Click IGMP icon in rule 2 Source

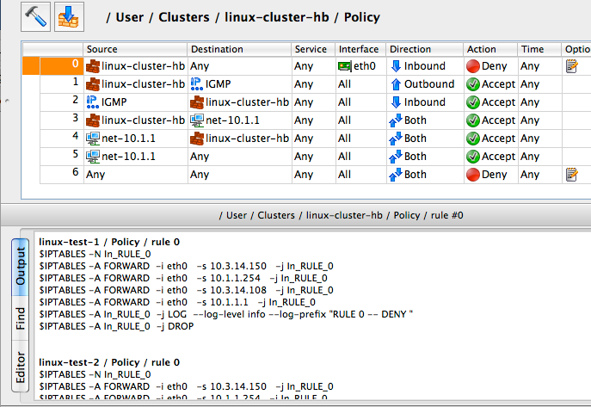[93, 102]
